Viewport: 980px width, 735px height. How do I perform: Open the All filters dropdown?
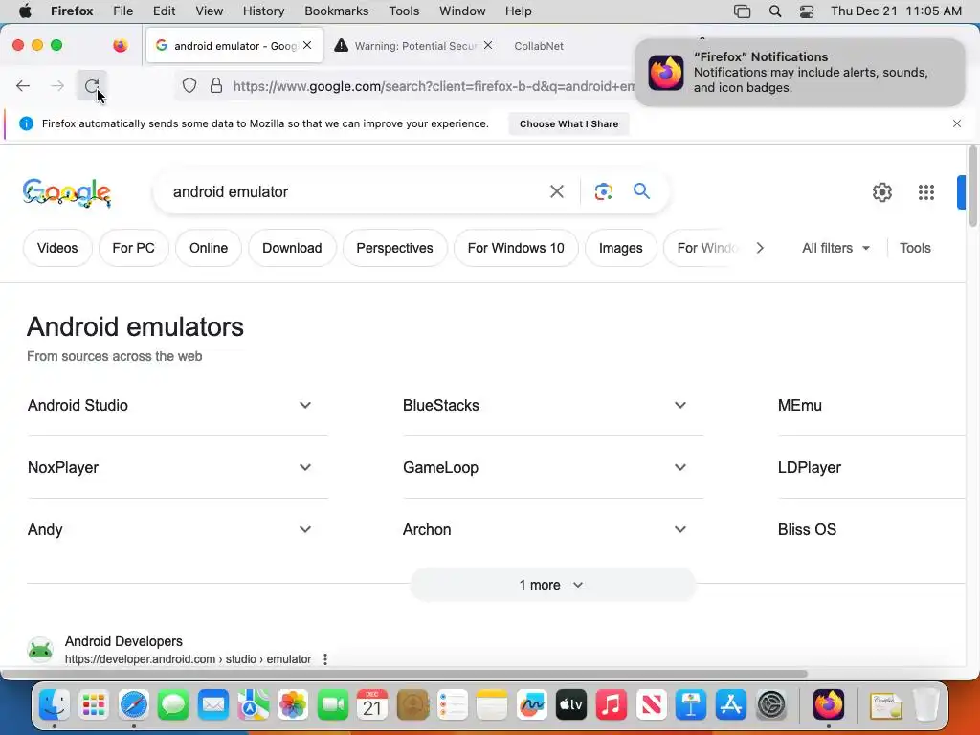click(835, 248)
